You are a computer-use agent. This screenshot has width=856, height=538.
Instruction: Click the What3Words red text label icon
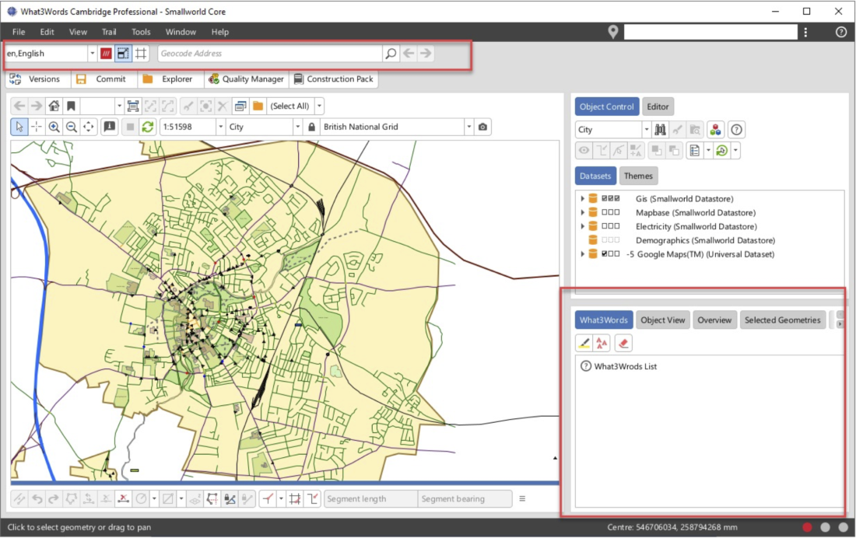(602, 343)
